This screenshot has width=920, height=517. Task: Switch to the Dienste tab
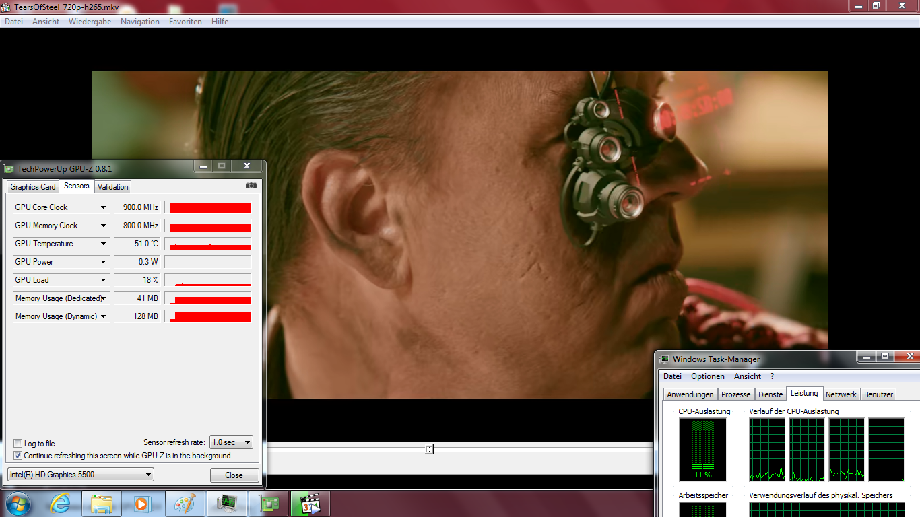coord(770,394)
